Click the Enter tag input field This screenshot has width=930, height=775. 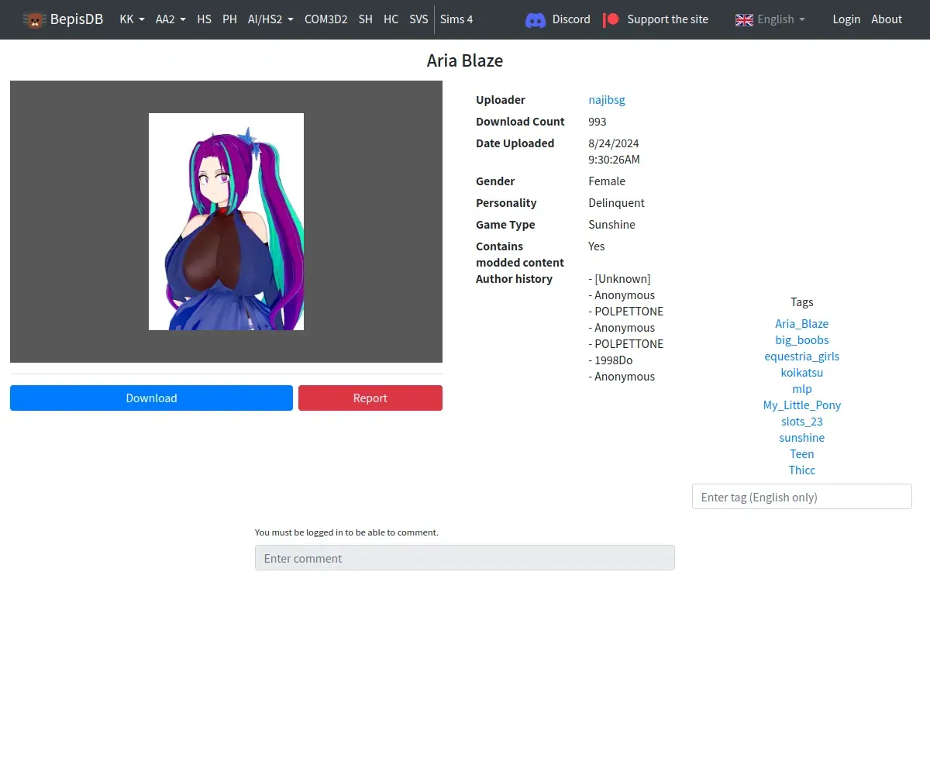801,497
